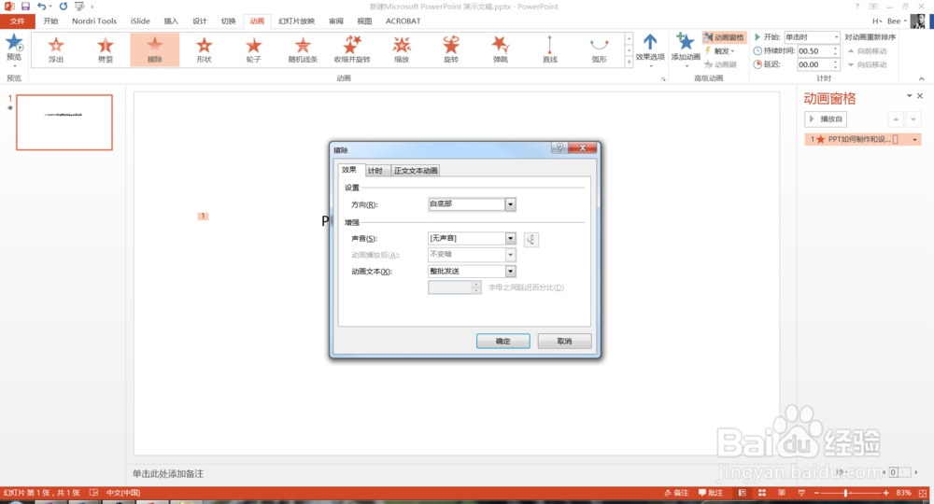
Task: Open the 声音 (Sound) dropdown in dialog
Action: pyautogui.click(x=511, y=239)
